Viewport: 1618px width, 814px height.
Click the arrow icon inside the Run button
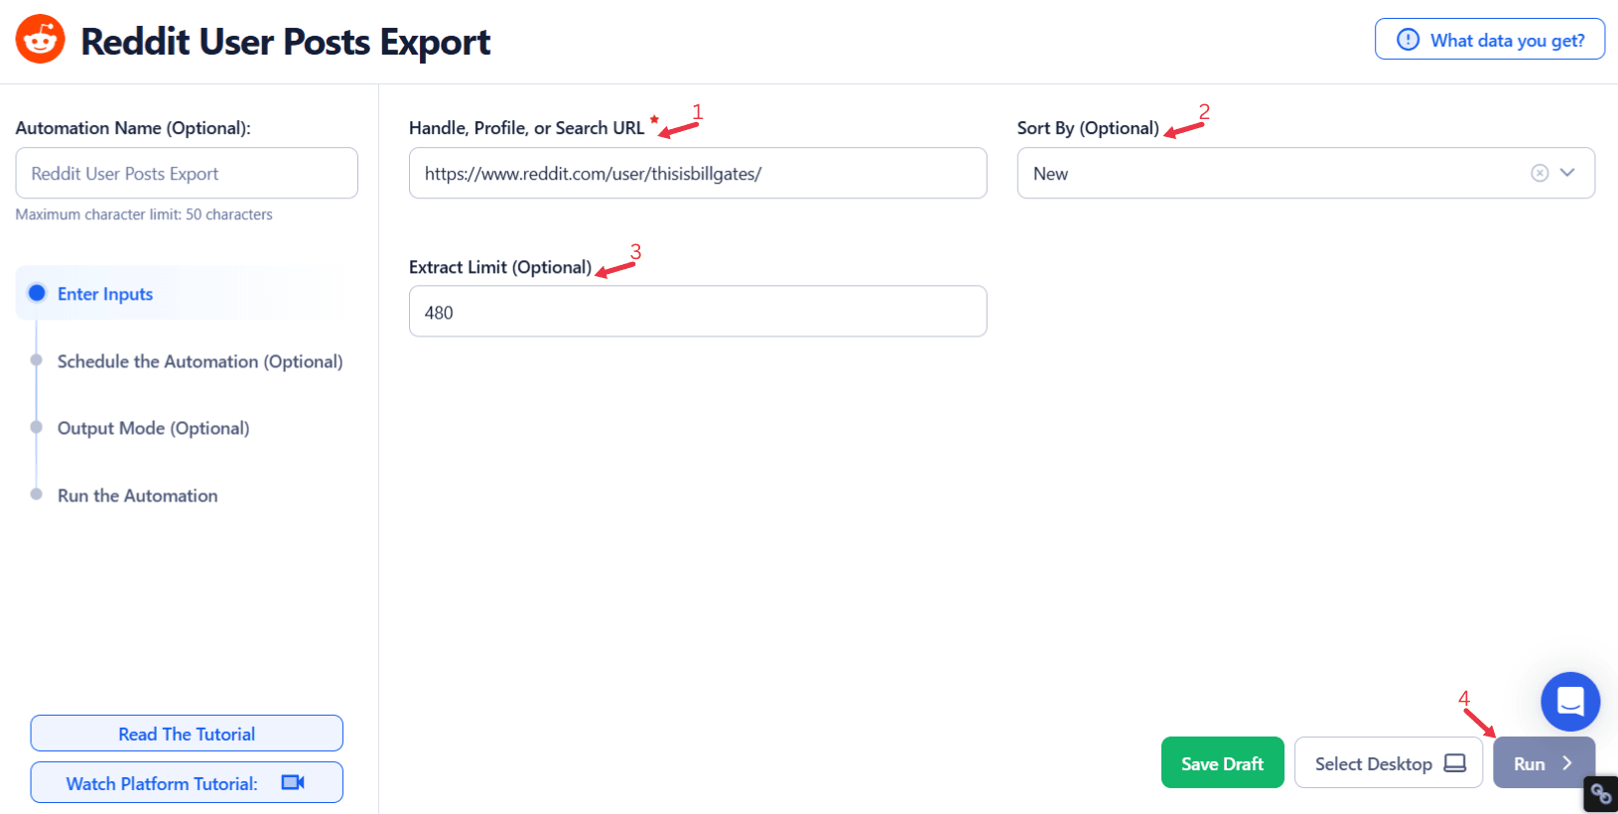tap(1569, 763)
